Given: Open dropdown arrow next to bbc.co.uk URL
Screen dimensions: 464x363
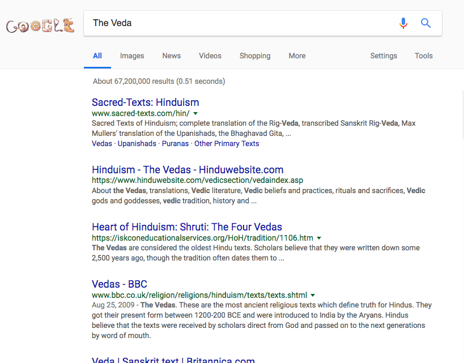Looking at the screenshot, I should click(313, 295).
